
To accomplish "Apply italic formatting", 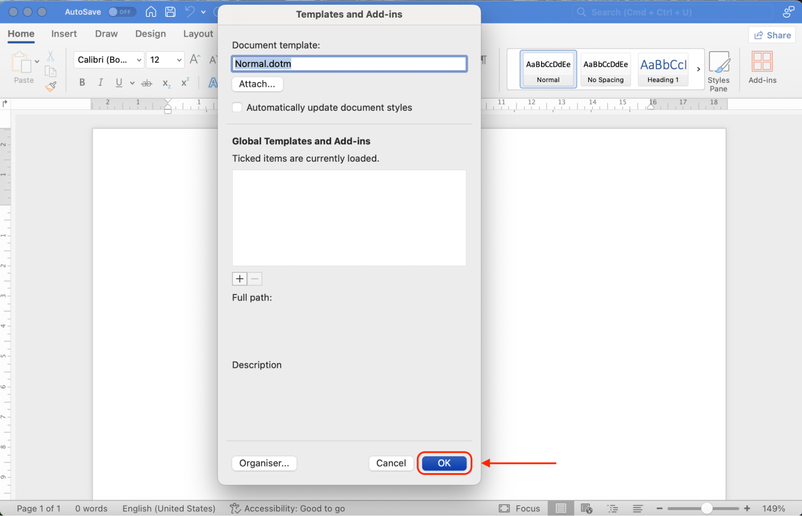I will click(100, 83).
